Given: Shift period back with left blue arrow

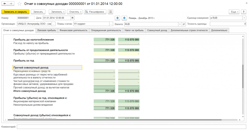Looking at the screenshot, I should click(117, 18).
